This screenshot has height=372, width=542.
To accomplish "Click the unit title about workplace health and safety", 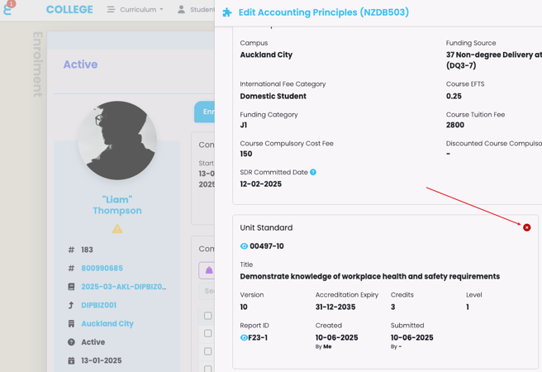I will coord(370,277).
